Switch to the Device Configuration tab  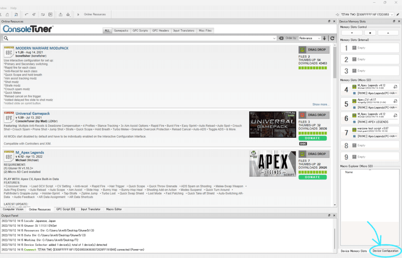tap(385, 251)
